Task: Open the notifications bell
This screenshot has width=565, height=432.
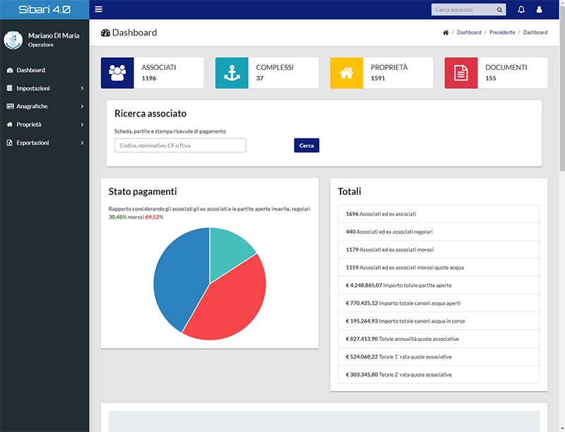Action: click(521, 10)
